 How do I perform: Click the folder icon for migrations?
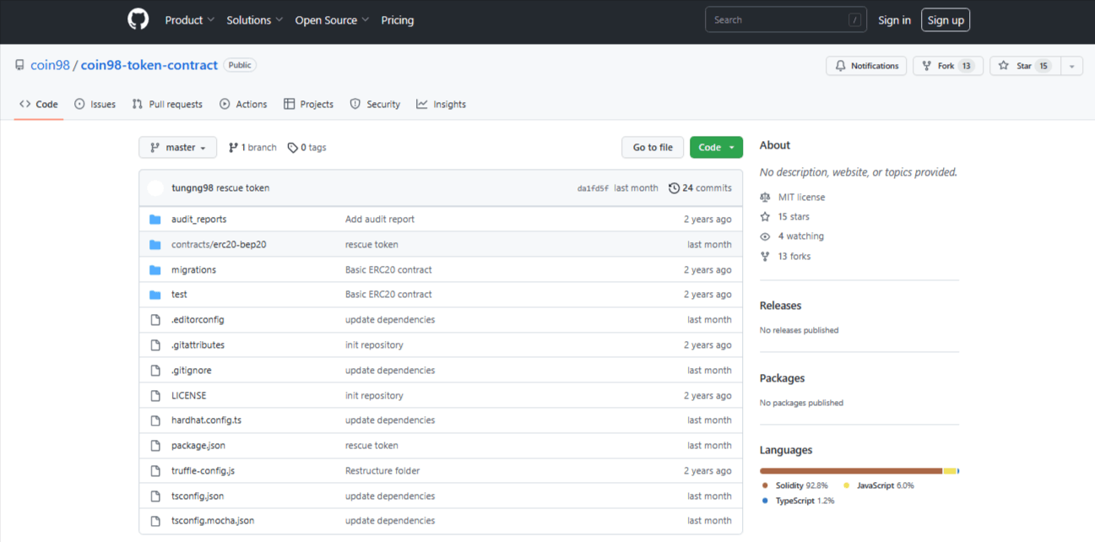coord(155,270)
